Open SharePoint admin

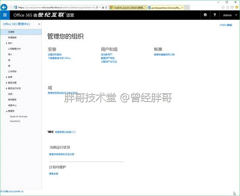[x=15, y=121]
